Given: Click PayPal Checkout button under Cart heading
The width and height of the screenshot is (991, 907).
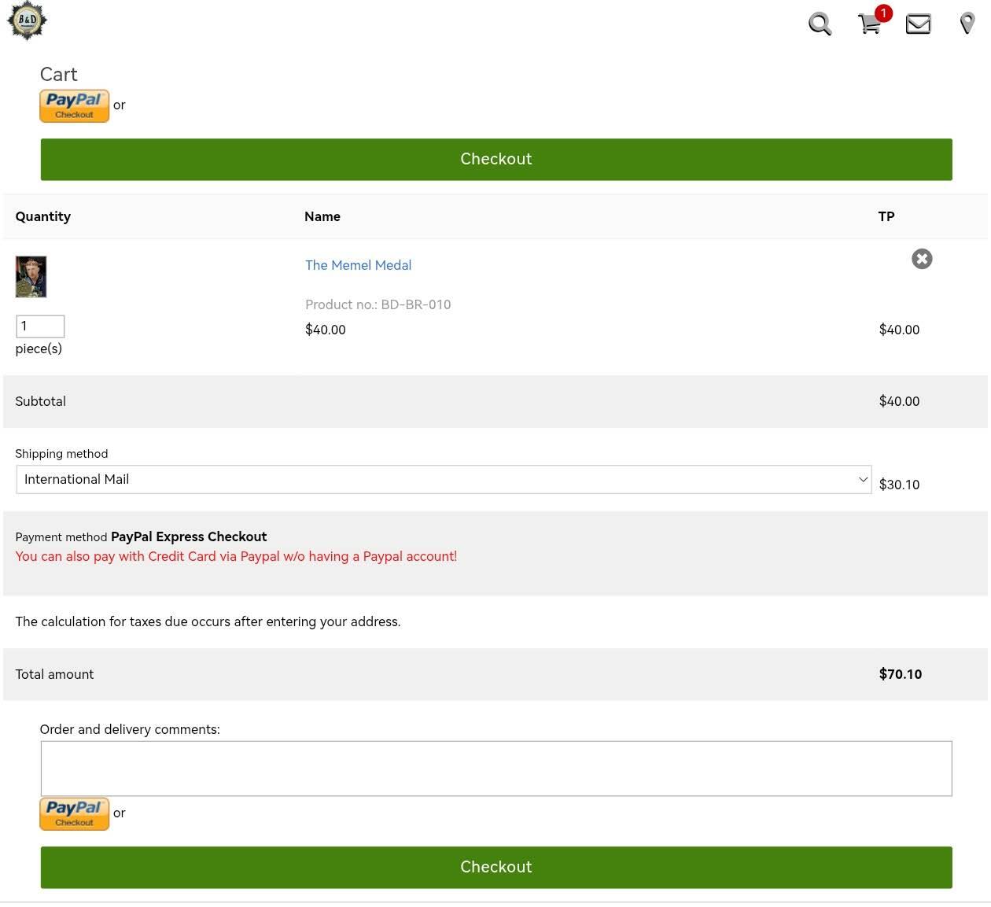Looking at the screenshot, I should pos(75,106).
